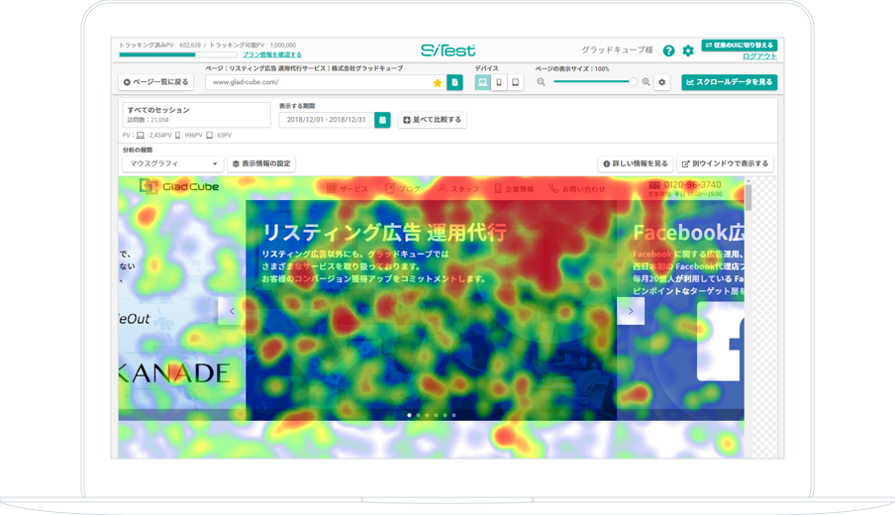
Task: Click the yellow favorite star in URL bar
Action: [438, 83]
